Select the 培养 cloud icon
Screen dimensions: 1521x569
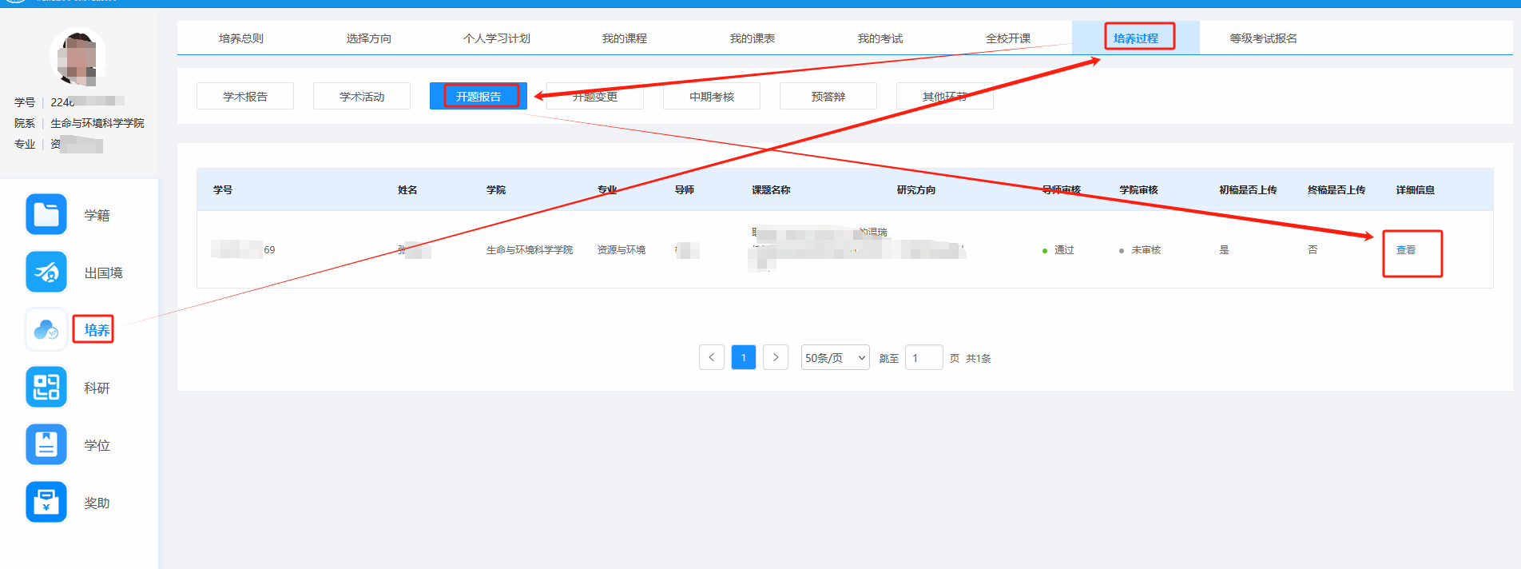click(x=46, y=330)
